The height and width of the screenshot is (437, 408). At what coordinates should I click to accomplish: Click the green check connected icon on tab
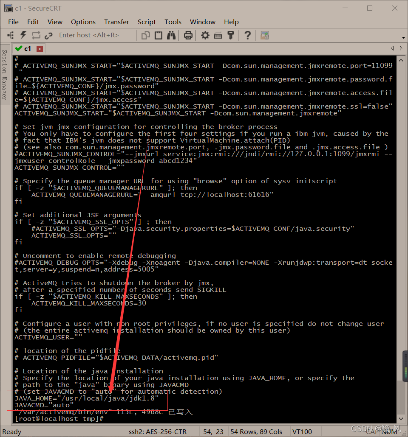(19, 48)
